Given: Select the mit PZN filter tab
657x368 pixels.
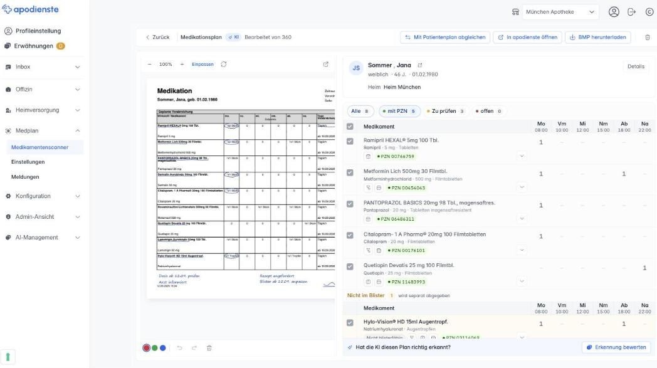Looking at the screenshot, I should click(399, 111).
